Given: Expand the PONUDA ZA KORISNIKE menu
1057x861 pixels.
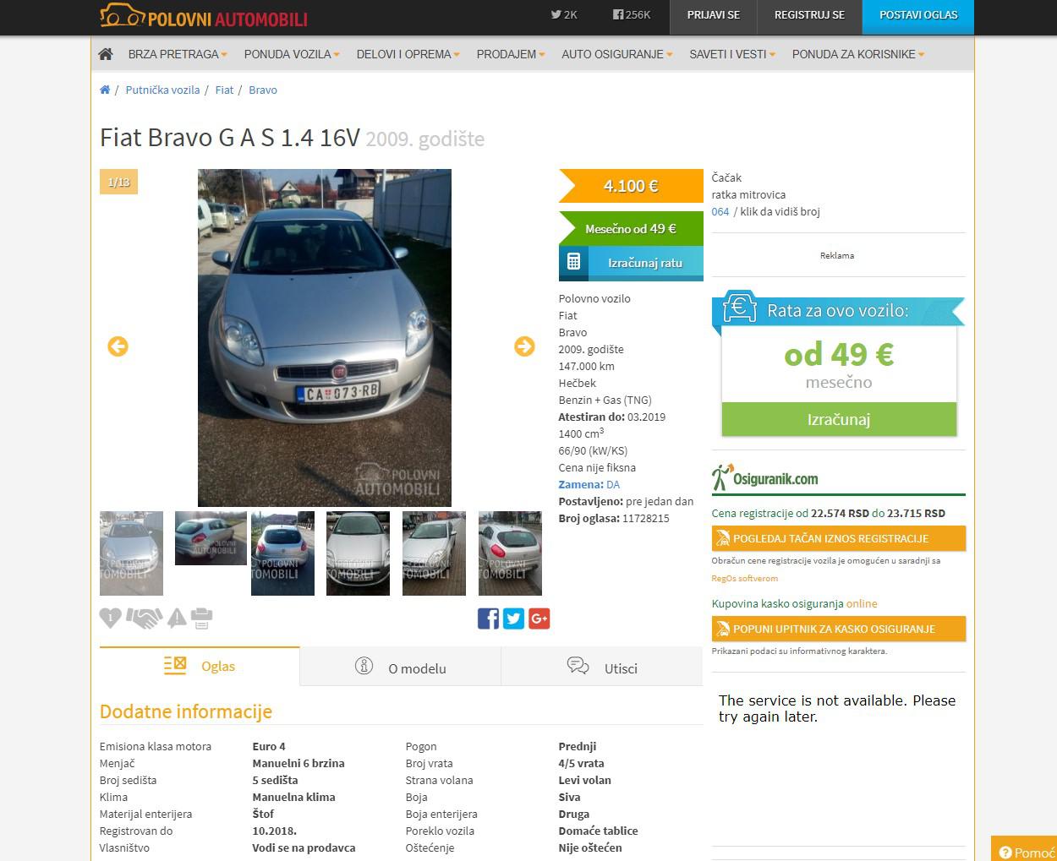Looking at the screenshot, I should point(858,54).
